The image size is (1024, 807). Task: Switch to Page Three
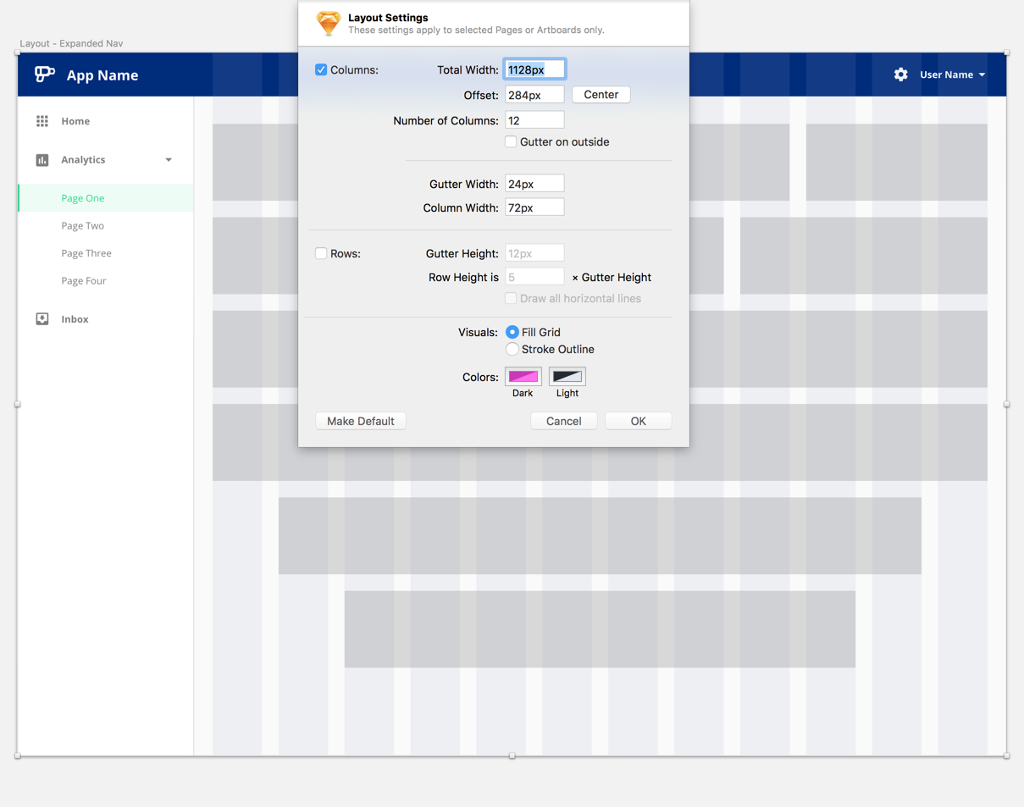click(86, 252)
